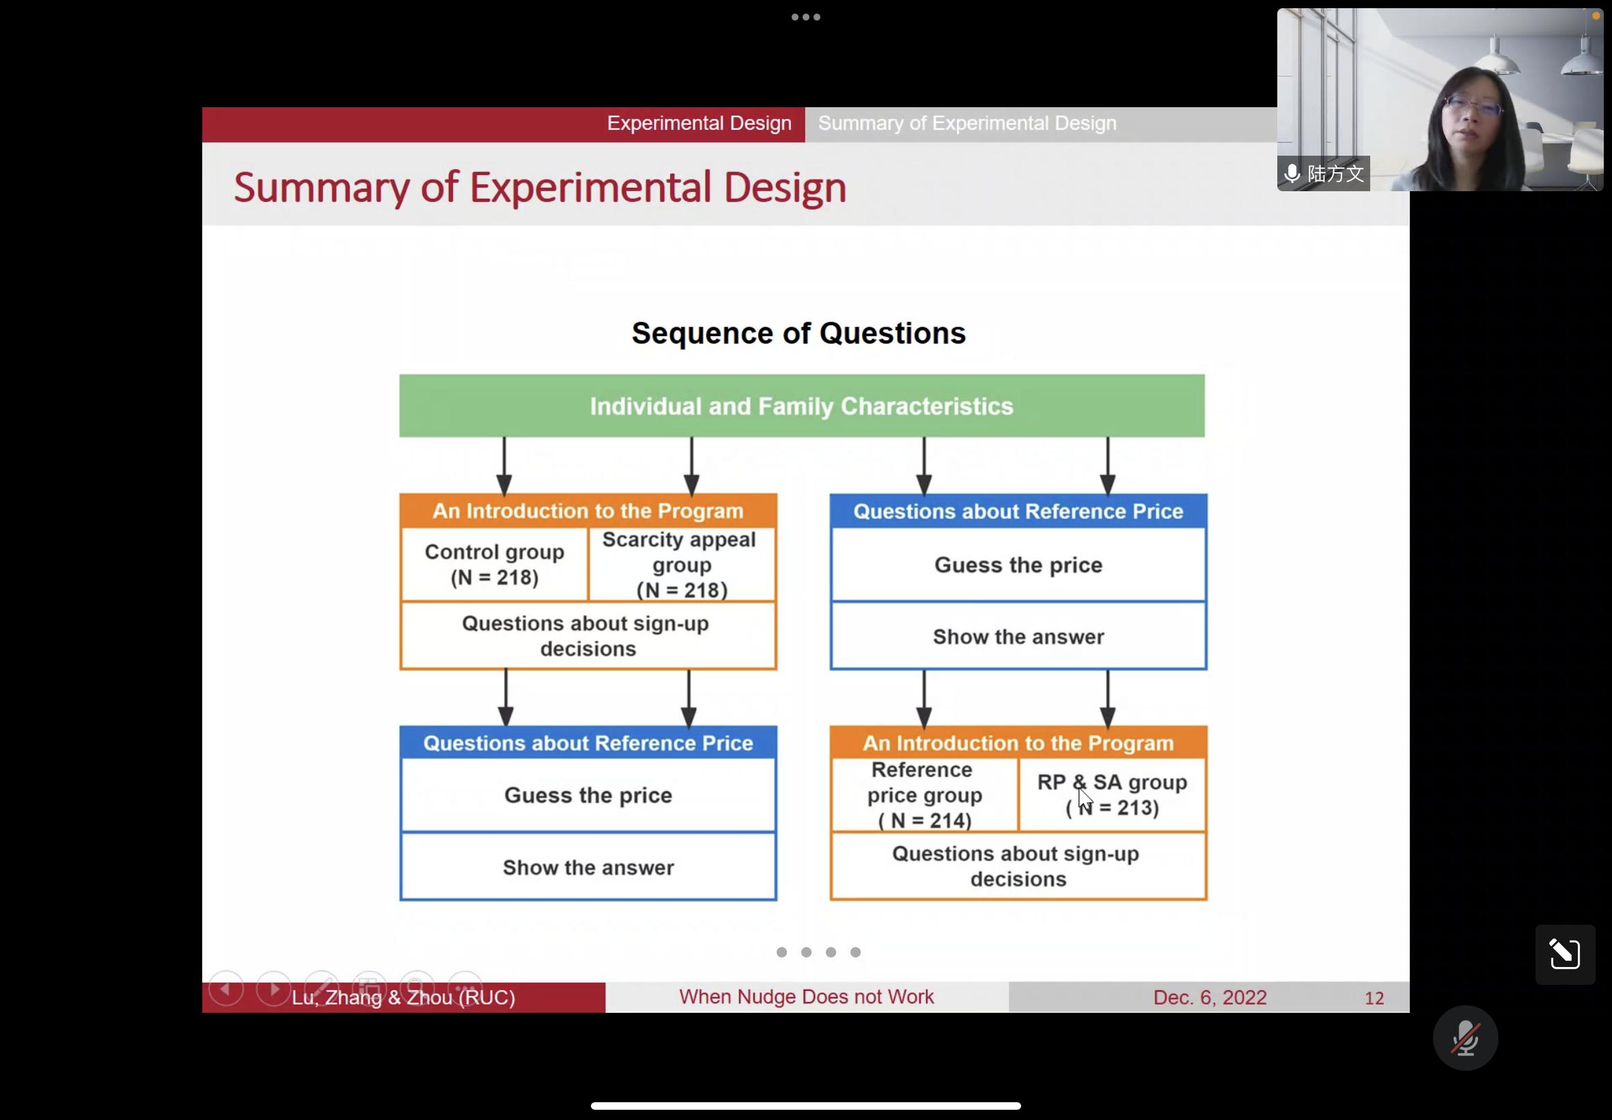Tap the screen annotation pencil button

[1564, 954]
